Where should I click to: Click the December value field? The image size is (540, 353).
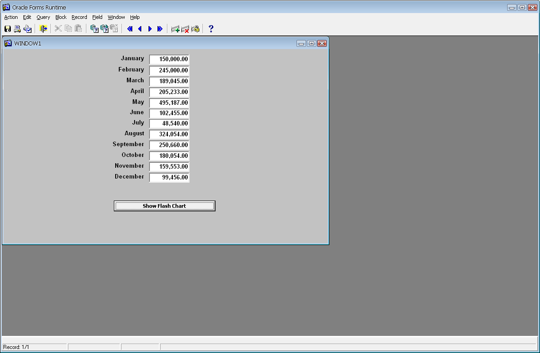point(169,178)
